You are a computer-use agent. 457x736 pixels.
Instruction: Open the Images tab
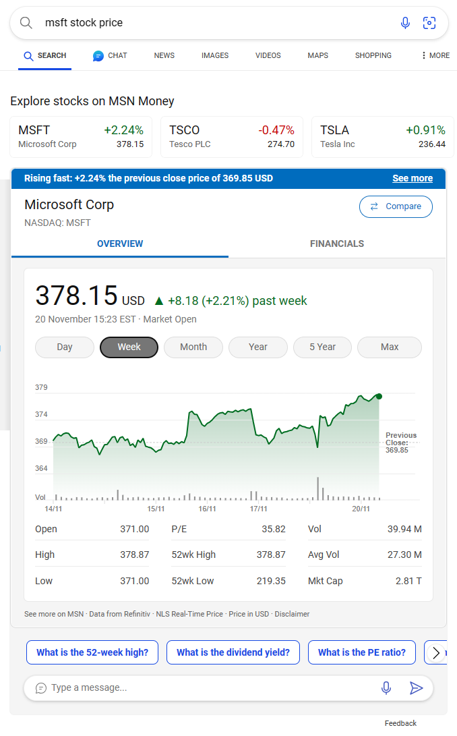(x=215, y=55)
